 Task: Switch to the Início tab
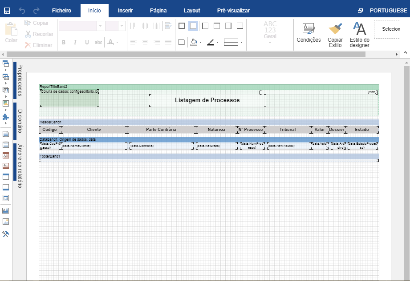pos(94,11)
